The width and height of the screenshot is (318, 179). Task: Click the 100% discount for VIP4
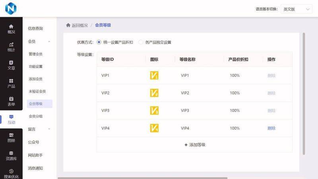[235, 128]
